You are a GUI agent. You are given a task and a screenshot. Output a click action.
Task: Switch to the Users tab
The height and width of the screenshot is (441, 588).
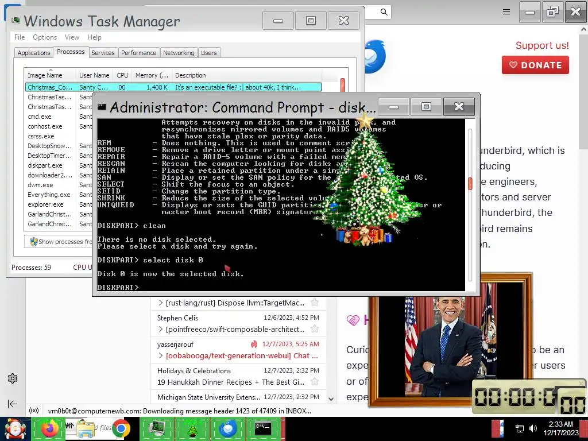coord(208,52)
